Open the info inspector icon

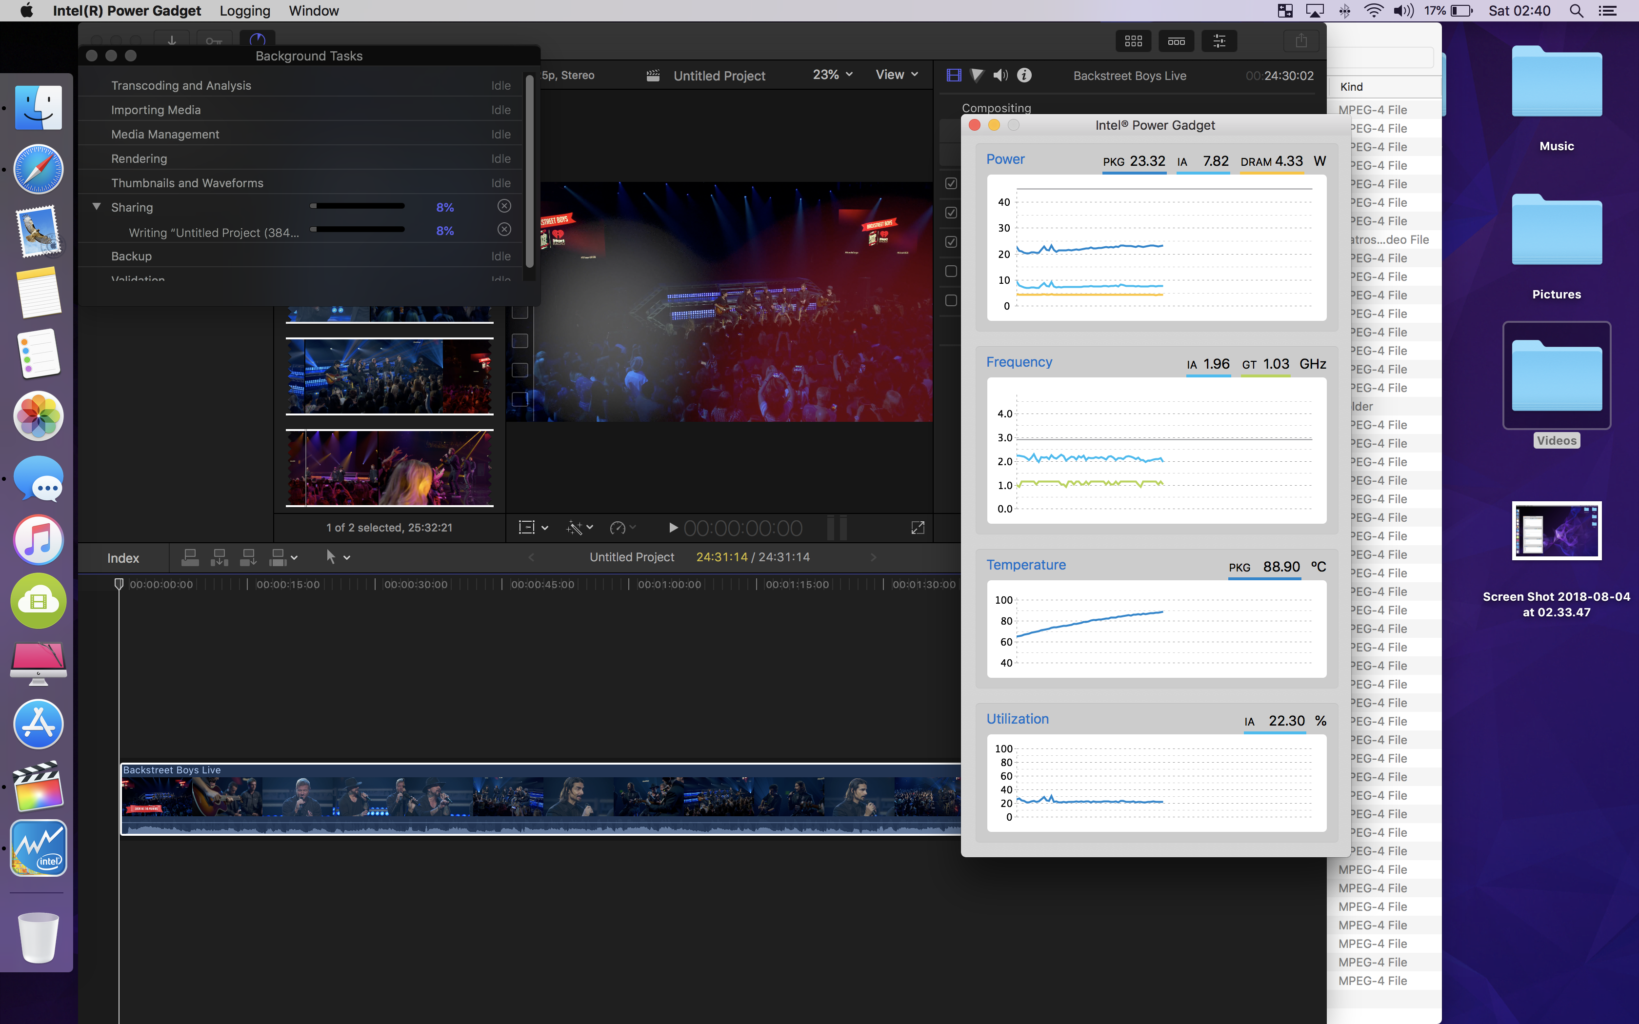(x=1024, y=75)
